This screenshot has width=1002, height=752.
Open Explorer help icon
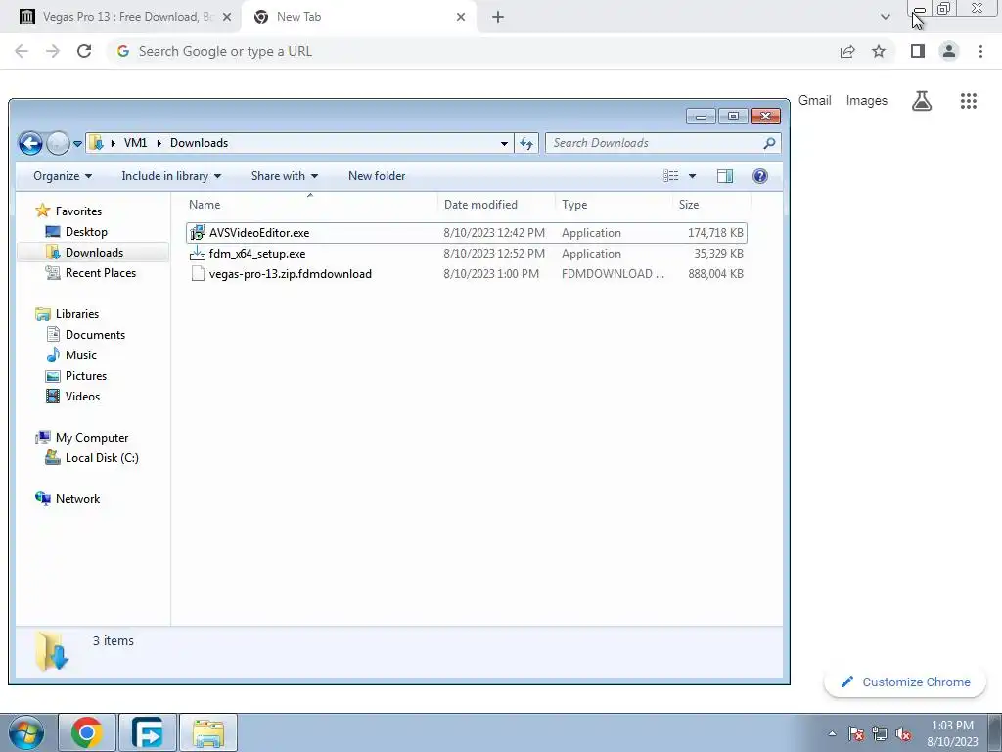(759, 176)
